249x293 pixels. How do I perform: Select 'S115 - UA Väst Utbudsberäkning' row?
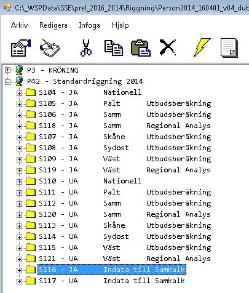pos(125,247)
